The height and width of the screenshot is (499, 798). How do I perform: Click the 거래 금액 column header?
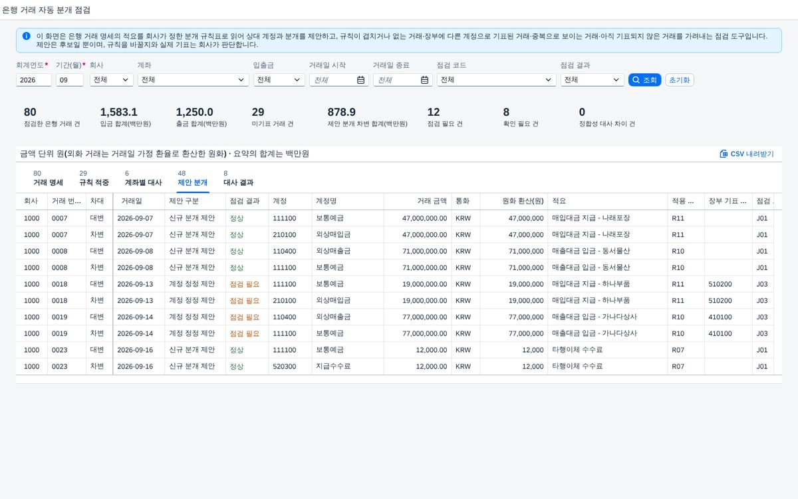point(418,201)
